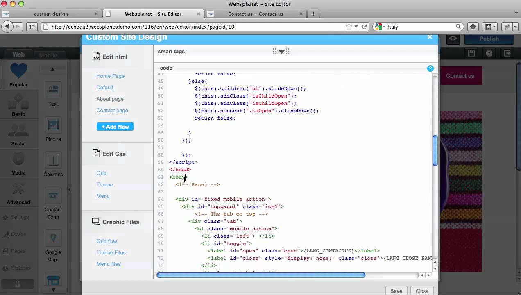
Task: Open Theme css
Action: pos(104,184)
